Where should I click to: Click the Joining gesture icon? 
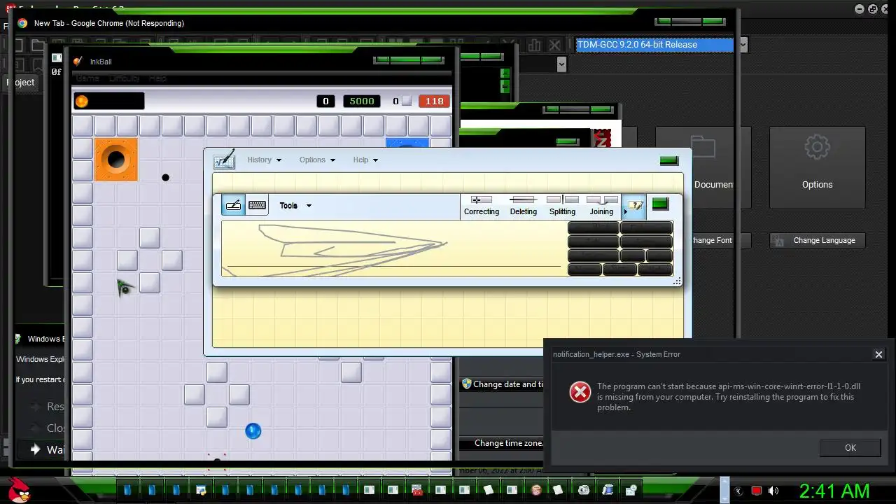tap(601, 200)
